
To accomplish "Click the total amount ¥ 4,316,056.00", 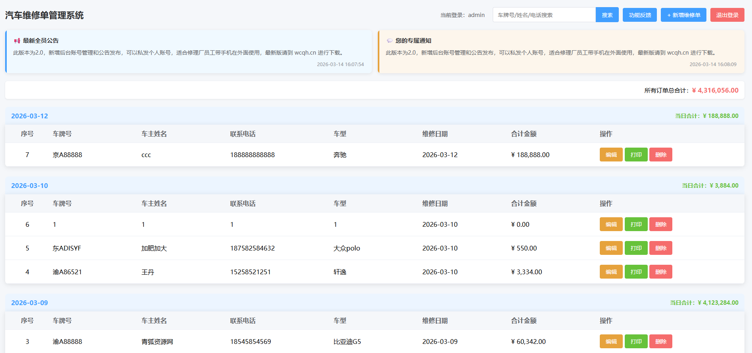I will click(715, 90).
